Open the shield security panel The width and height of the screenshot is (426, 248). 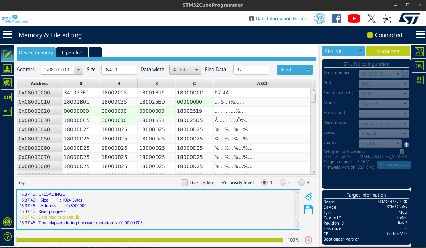(7, 83)
